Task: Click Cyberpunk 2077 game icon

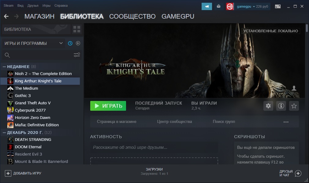Action: (10, 110)
